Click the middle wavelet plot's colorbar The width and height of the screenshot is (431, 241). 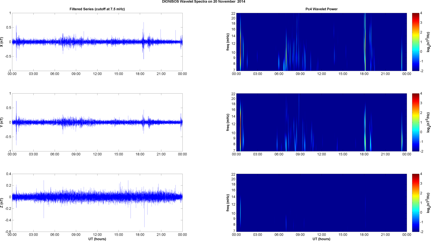(x=415, y=122)
